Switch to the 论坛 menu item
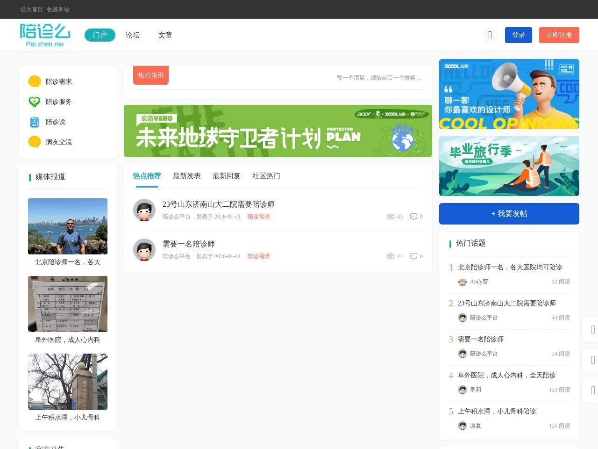598x449 pixels. click(x=132, y=35)
